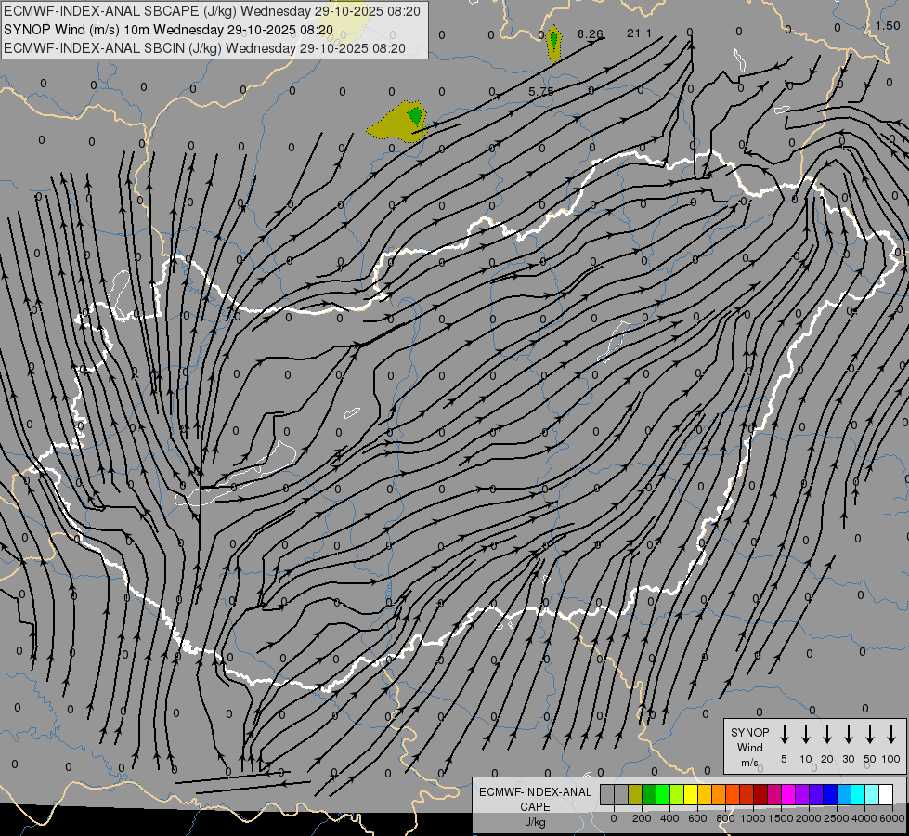Click the map value 5.75
This screenshot has width=909, height=836.
[541, 92]
